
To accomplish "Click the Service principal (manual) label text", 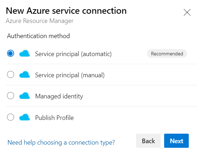I will 70,75.
